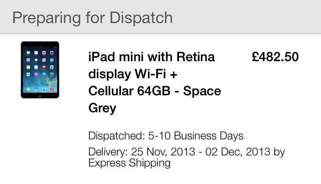Select the yellow Notes icon on the iPad screen
The image size is (321, 184).
click(28, 67)
